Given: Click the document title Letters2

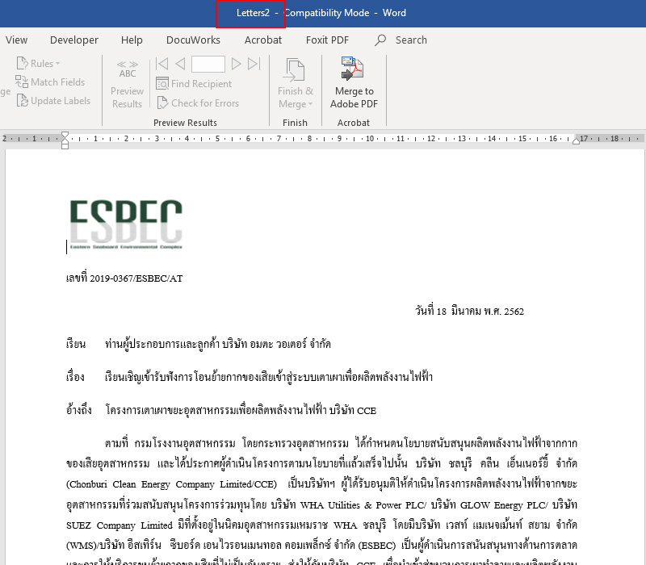Looking at the screenshot, I should click(x=253, y=13).
